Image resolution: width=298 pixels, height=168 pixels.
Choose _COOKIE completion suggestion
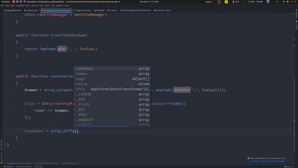coord(112,94)
